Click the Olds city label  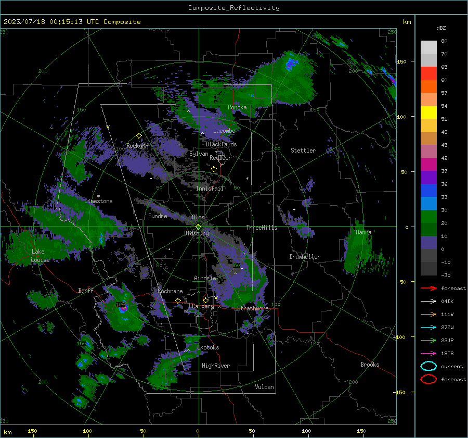(x=198, y=217)
